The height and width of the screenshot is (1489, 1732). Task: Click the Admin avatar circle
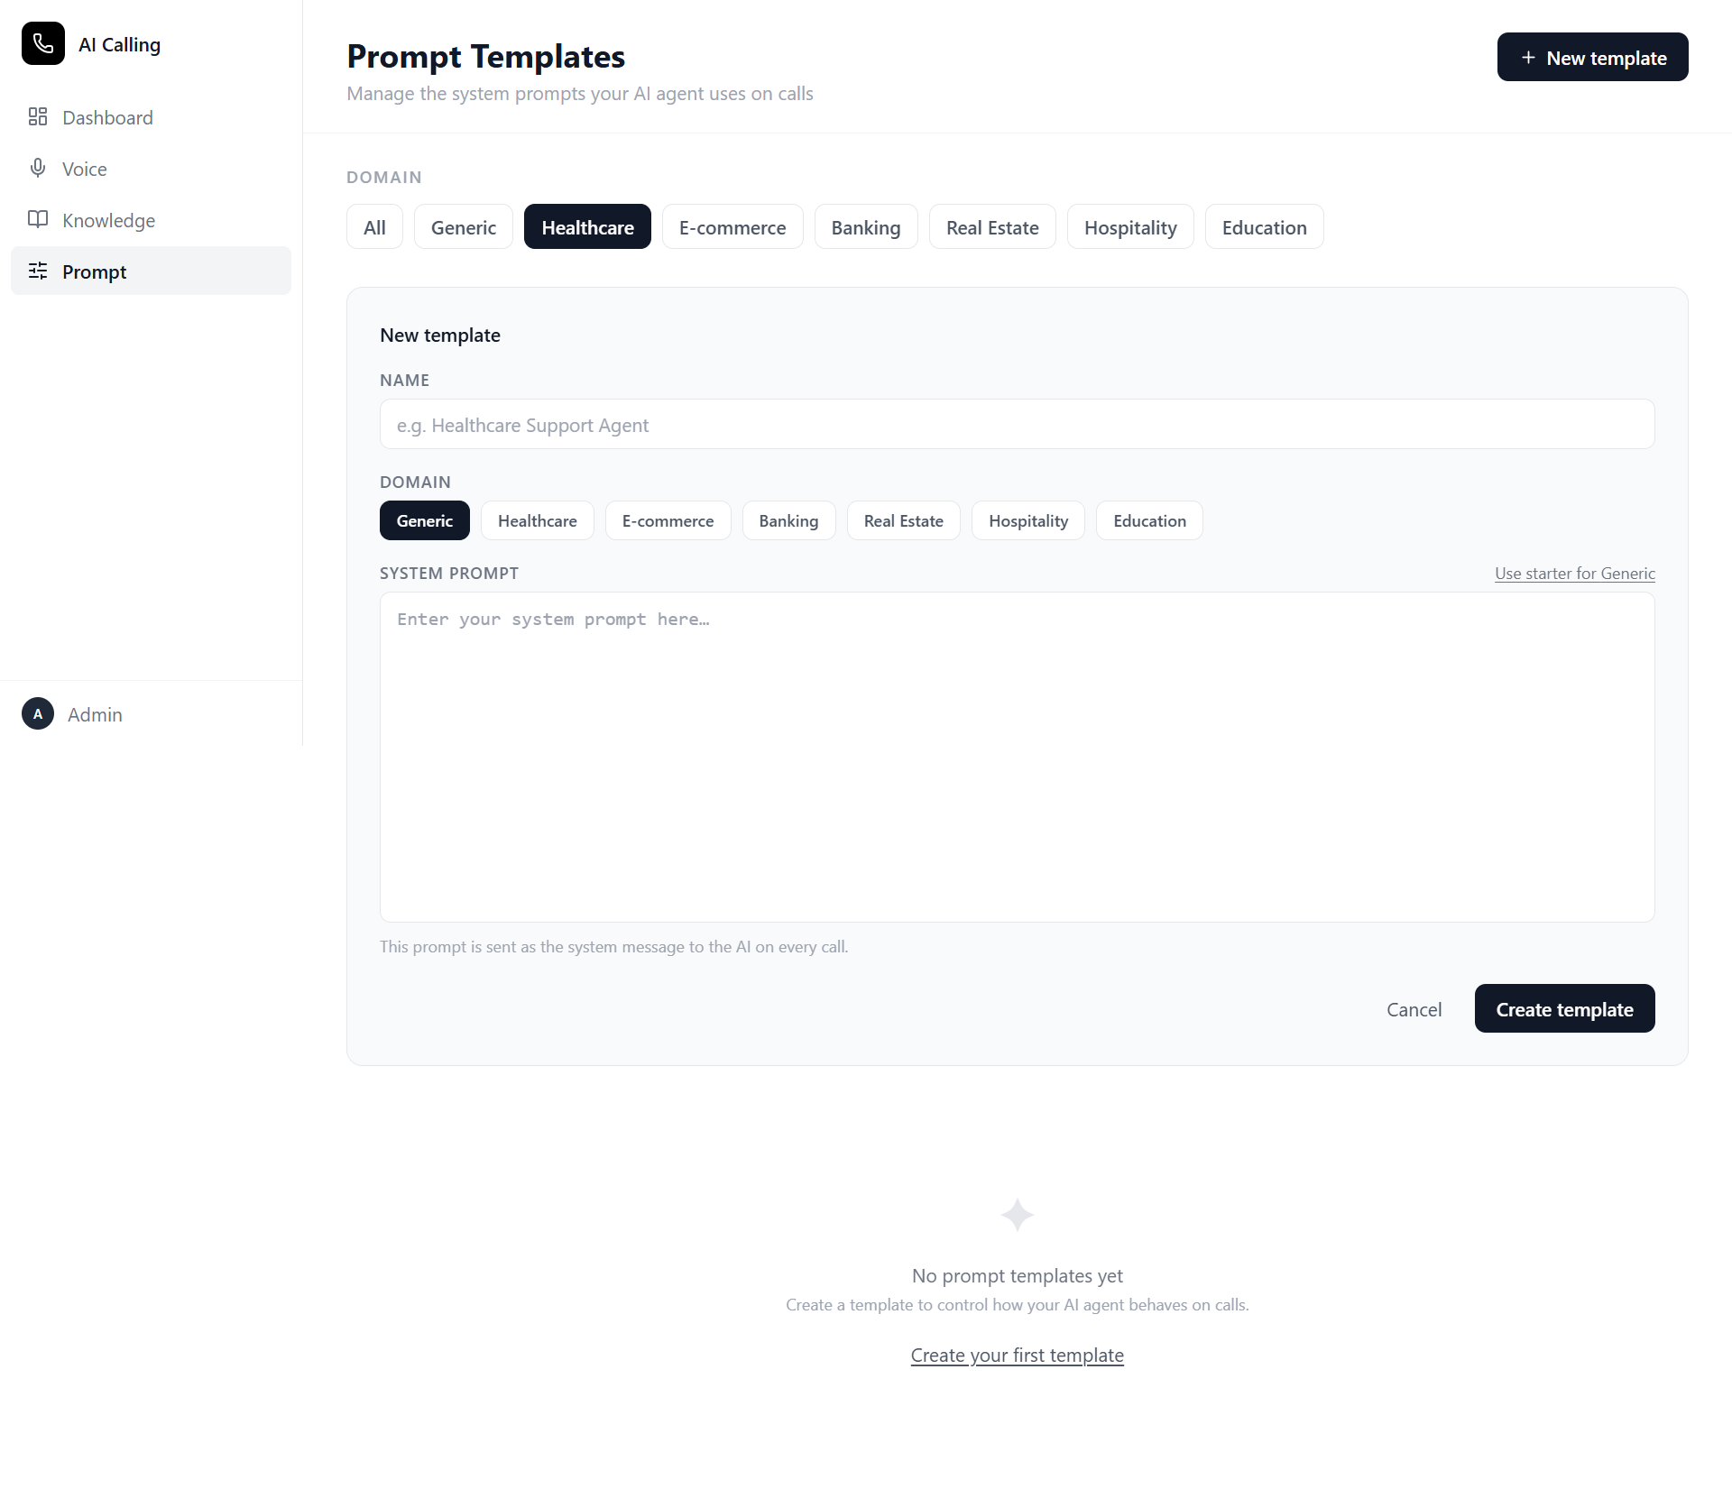pos(38,713)
